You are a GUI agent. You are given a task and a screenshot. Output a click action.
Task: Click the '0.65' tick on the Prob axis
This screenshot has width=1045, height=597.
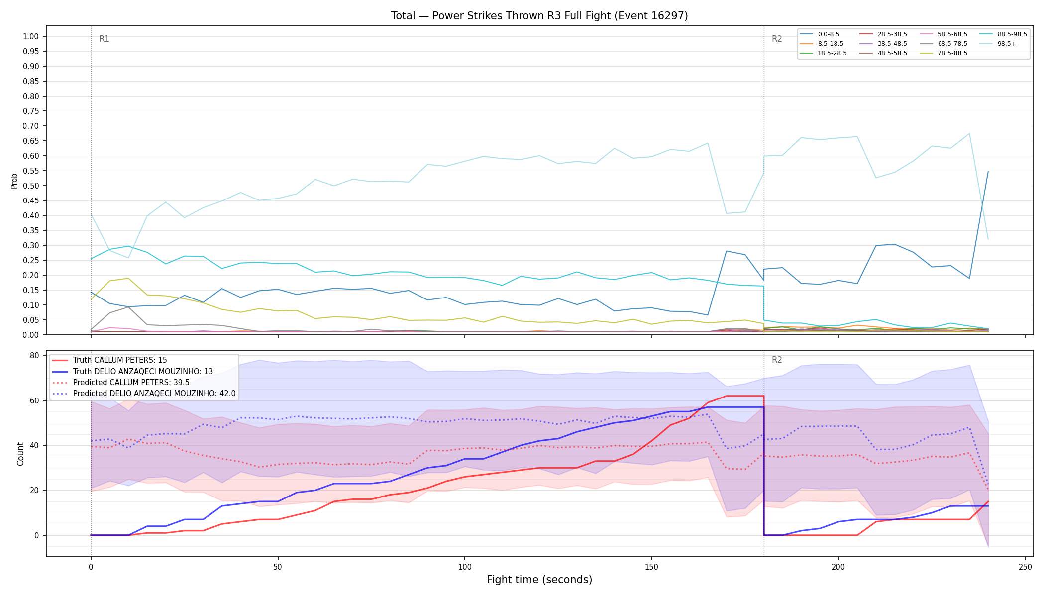click(x=31, y=141)
